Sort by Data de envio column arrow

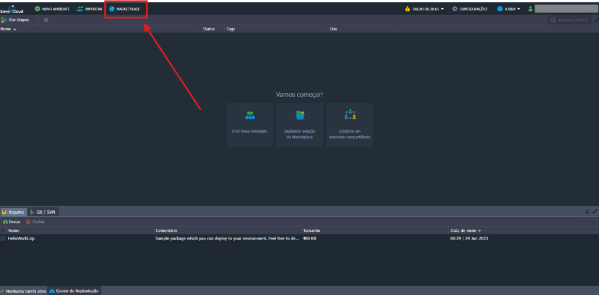[x=480, y=231]
